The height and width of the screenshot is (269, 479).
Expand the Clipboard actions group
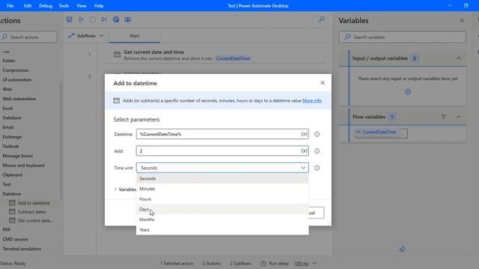[12, 175]
